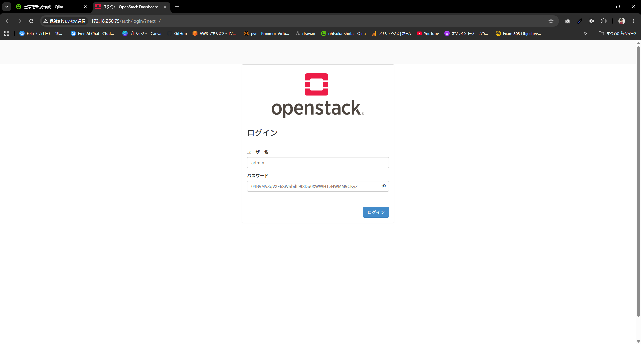This screenshot has width=641, height=344.
Task: Open the GitHub bookmark
Action: pos(177,33)
